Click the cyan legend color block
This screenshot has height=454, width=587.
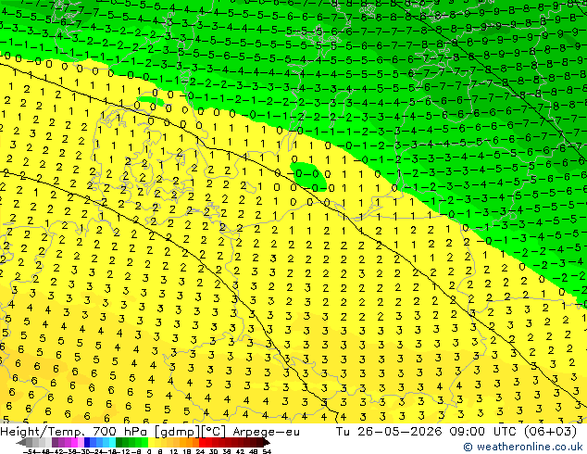pyautogui.click(x=112, y=442)
